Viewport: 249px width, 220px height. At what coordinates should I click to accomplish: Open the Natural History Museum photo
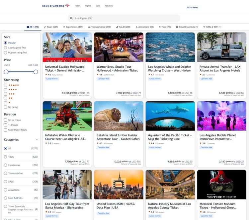click(x=170, y=184)
